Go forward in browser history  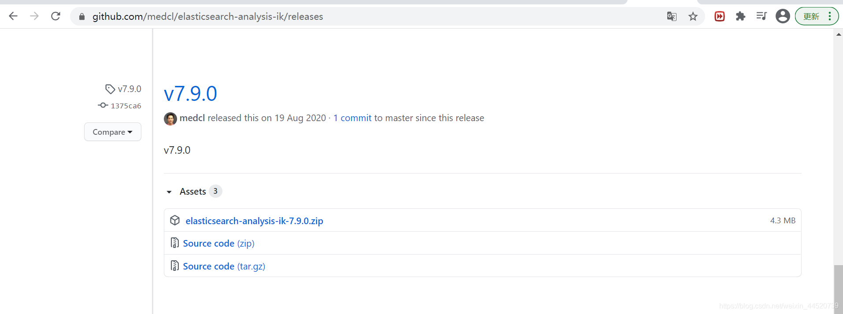click(x=34, y=16)
